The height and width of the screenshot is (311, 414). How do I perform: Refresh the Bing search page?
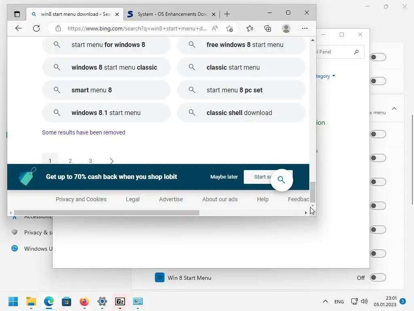click(x=36, y=28)
